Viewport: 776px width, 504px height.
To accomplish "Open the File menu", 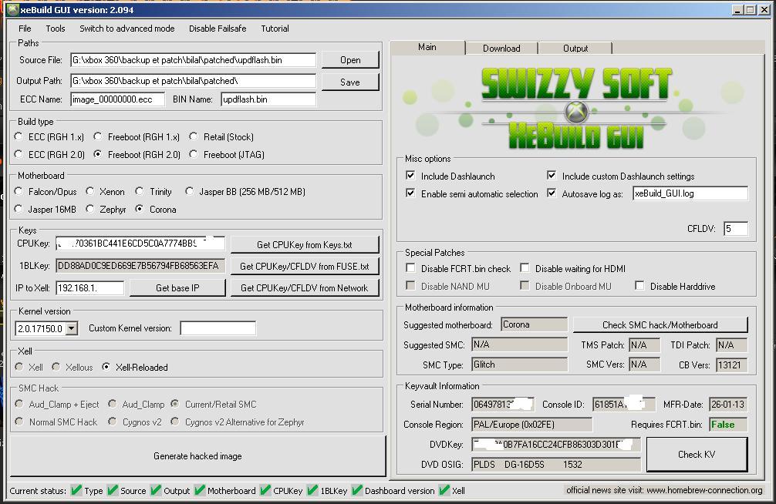I will [x=25, y=29].
